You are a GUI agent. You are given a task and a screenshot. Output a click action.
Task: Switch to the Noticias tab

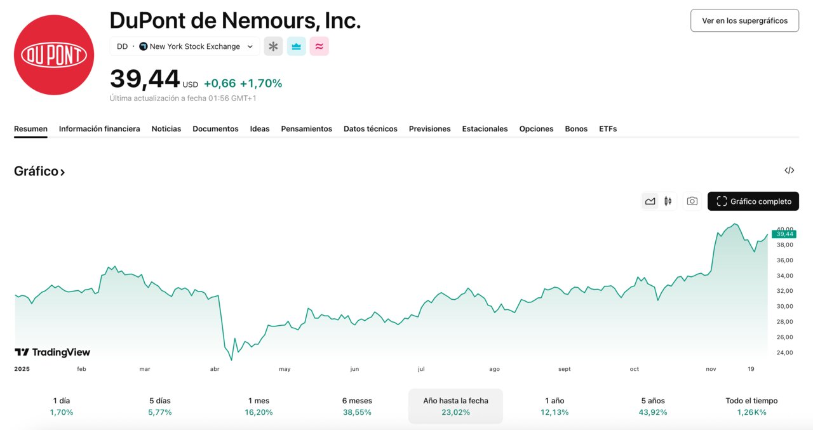click(x=166, y=129)
